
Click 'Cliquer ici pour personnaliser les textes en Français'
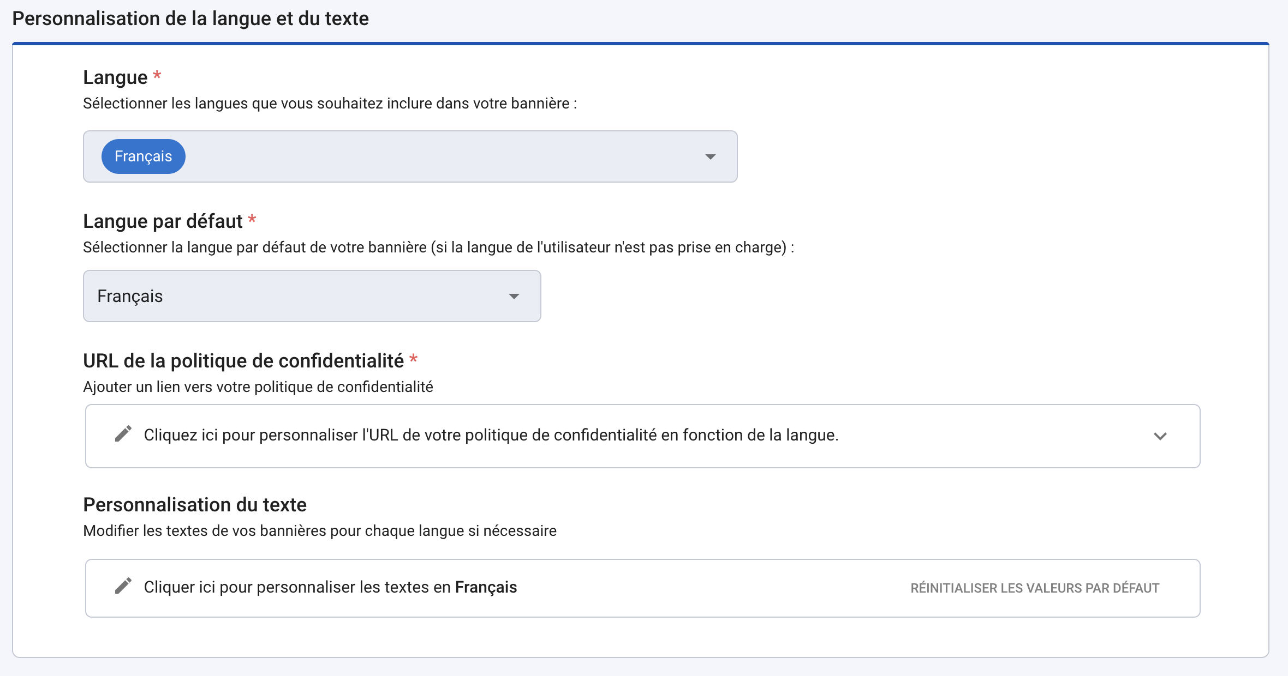click(x=330, y=588)
